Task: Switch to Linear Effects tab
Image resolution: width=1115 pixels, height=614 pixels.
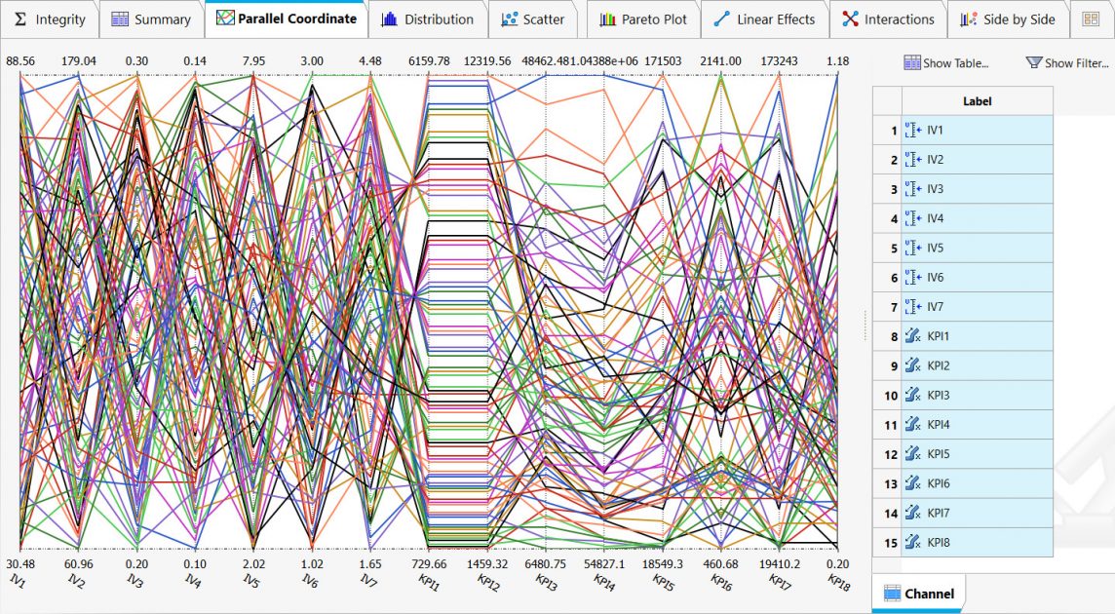Action: point(764,19)
